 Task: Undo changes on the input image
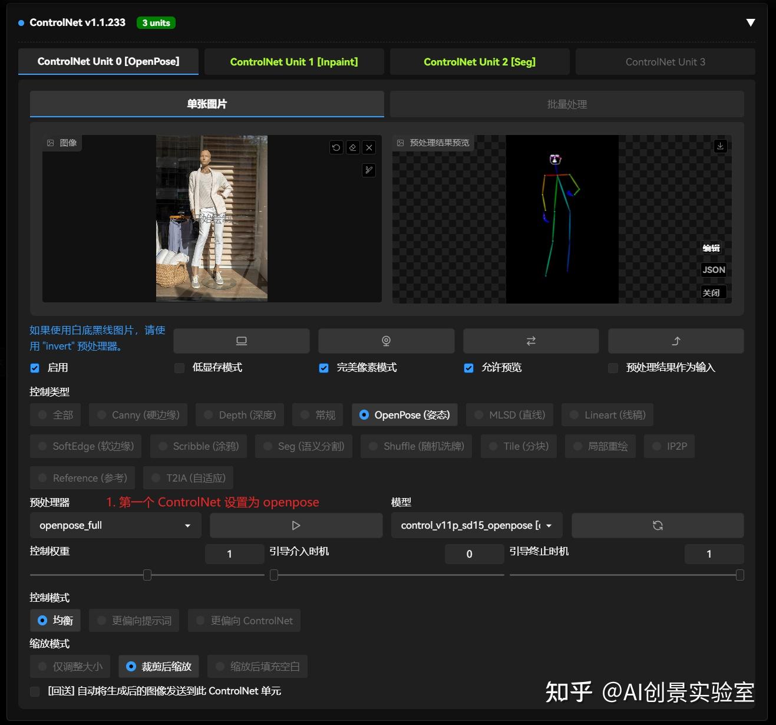336,147
